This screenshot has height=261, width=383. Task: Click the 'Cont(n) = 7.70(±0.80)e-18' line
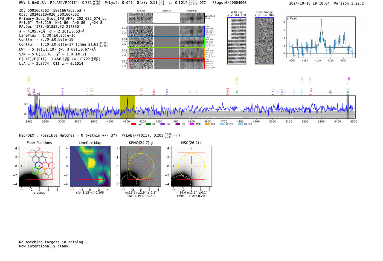tap(46, 39)
